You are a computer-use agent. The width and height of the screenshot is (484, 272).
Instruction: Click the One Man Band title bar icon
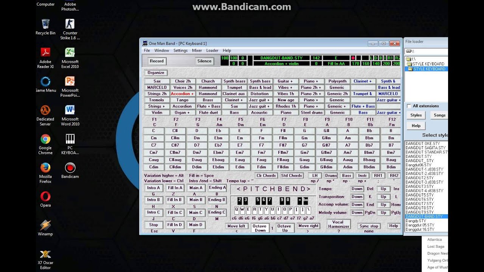[144, 43]
